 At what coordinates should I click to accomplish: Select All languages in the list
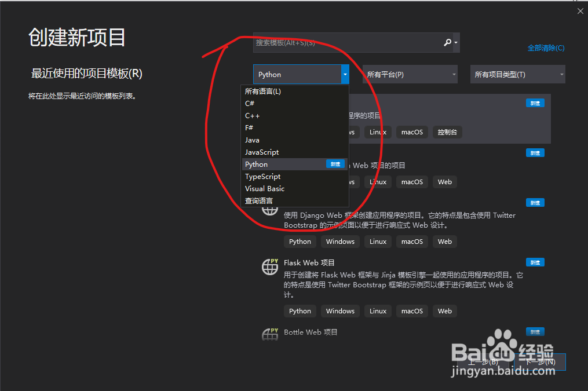pyautogui.click(x=295, y=91)
